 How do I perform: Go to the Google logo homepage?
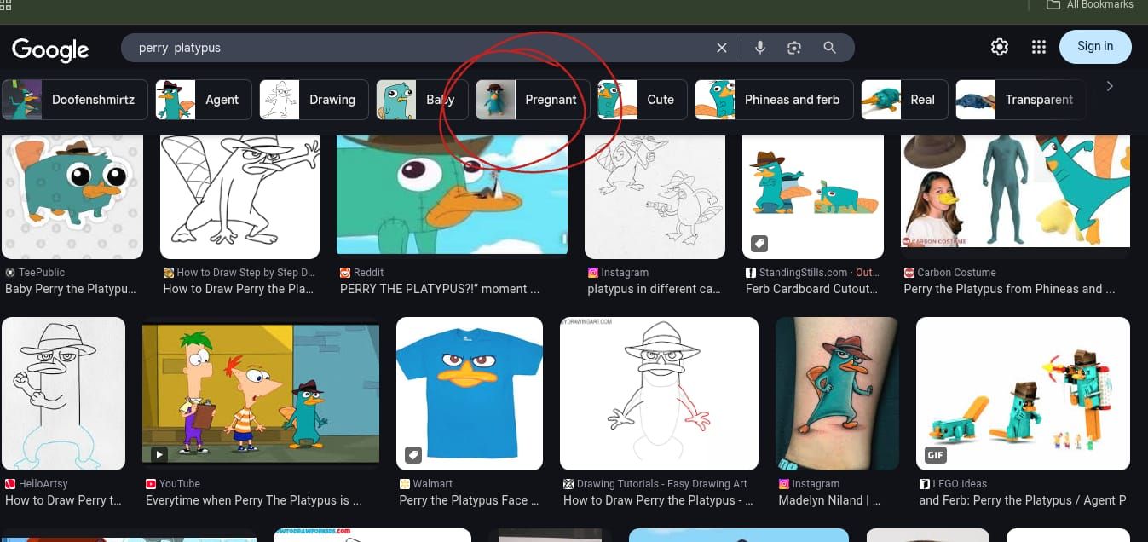coord(50,49)
